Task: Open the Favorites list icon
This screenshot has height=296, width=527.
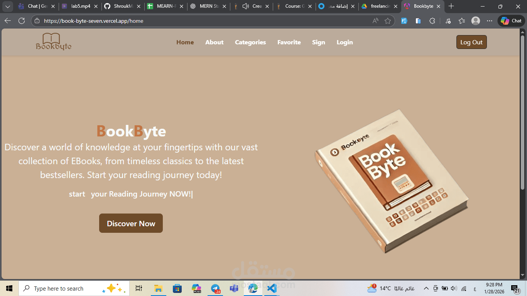Action: pyautogui.click(x=462, y=21)
